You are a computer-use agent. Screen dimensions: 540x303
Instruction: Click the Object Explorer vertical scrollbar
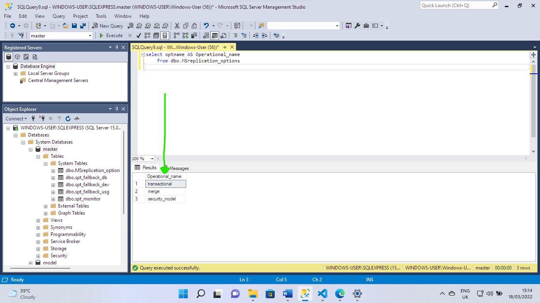coord(124,172)
